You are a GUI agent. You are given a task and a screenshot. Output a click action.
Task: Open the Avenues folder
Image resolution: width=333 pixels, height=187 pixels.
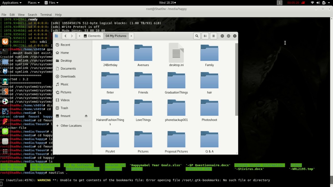coord(143,56)
